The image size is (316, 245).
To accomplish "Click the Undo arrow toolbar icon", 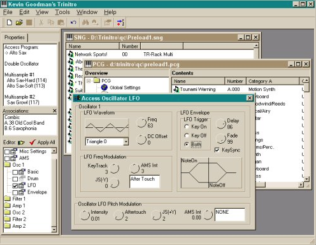I will [73, 22].
